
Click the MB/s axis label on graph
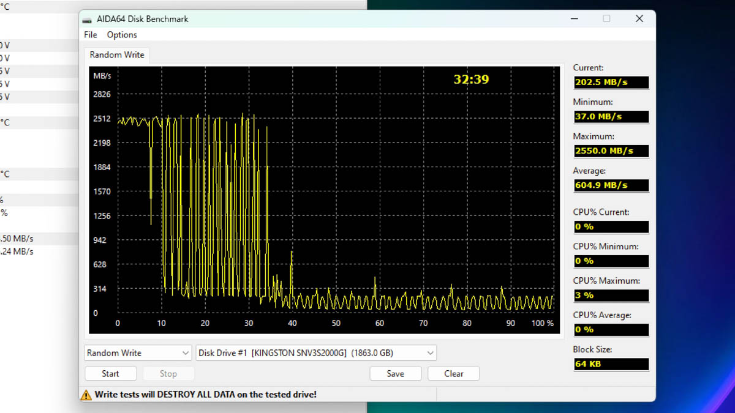pos(102,76)
